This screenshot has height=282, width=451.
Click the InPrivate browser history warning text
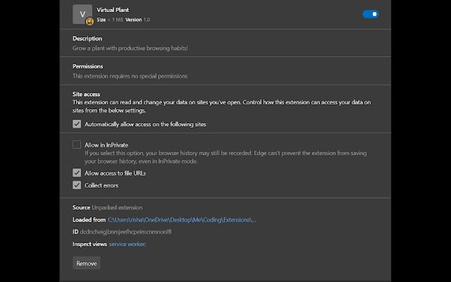pyautogui.click(x=225, y=157)
